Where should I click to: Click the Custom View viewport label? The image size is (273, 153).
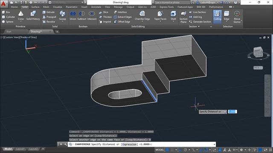(11, 37)
